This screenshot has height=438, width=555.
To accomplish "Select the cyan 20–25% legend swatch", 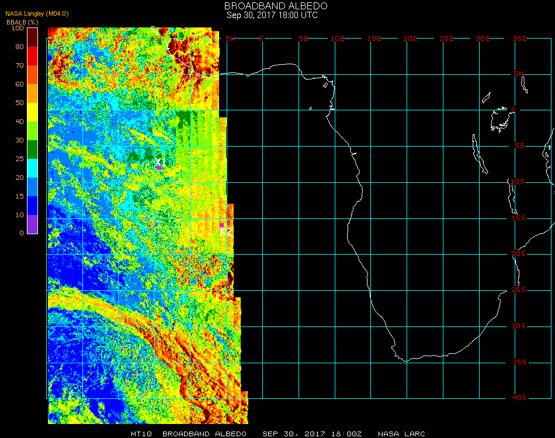I will (x=32, y=168).
